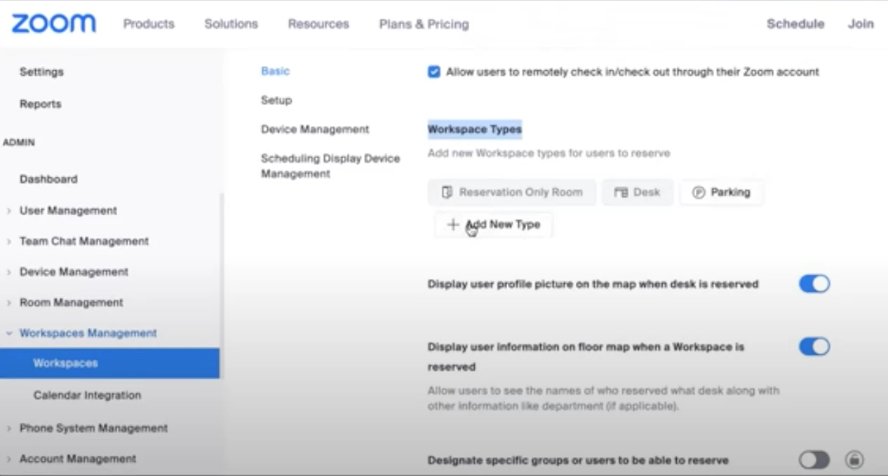The width and height of the screenshot is (888, 476).
Task: Open Device Management settings tab
Action: click(x=315, y=129)
